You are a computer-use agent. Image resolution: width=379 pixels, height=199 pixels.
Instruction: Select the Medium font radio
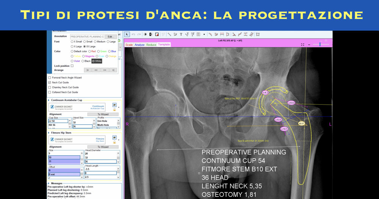tap(95, 42)
